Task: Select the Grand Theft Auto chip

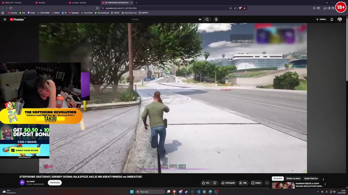Action: [x=311, y=178]
